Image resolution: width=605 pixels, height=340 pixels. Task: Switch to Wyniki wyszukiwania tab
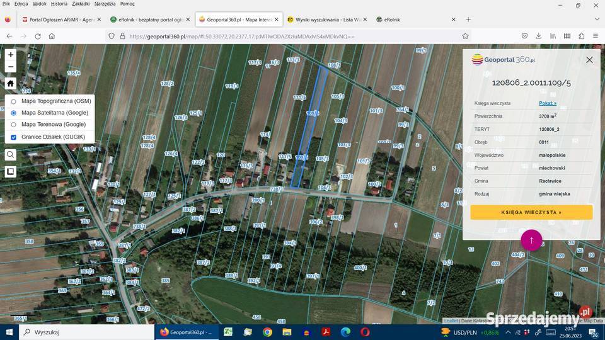(x=326, y=20)
